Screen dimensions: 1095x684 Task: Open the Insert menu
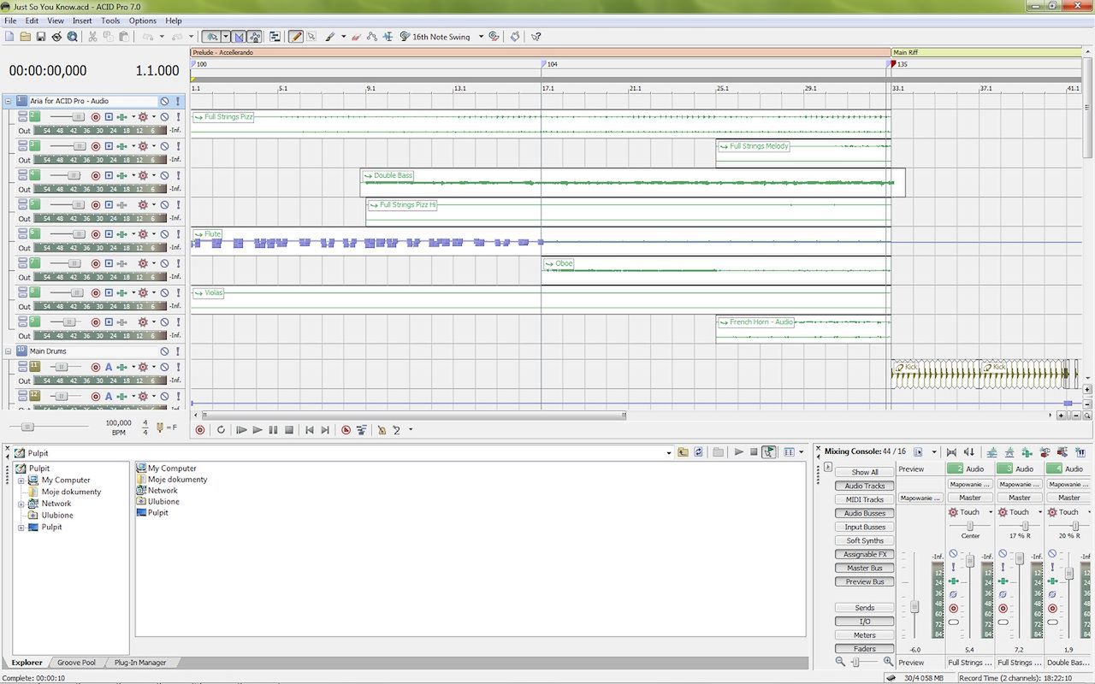pyautogui.click(x=82, y=21)
